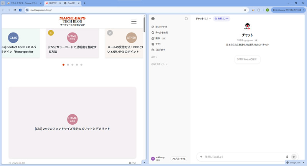307x166 pixels.
Task: Open chat search (チャットを検索)
Action: point(161,33)
